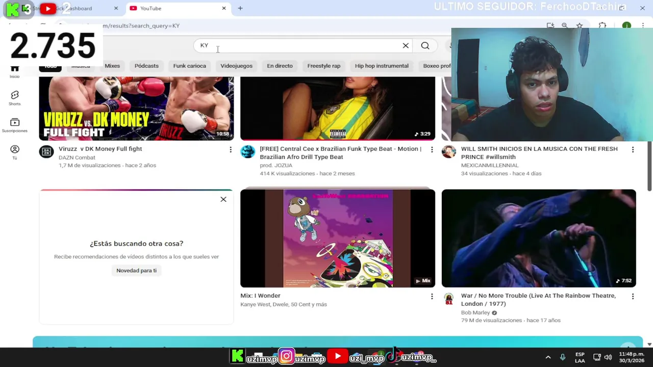Screen dimensions: 653x367
Task: Click the install or cast icon in address bar
Action: click(x=550, y=25)
